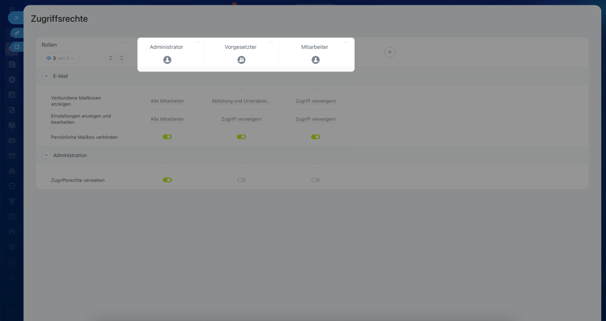Click the Vorgesetzter role group icon

coord(241,60)
